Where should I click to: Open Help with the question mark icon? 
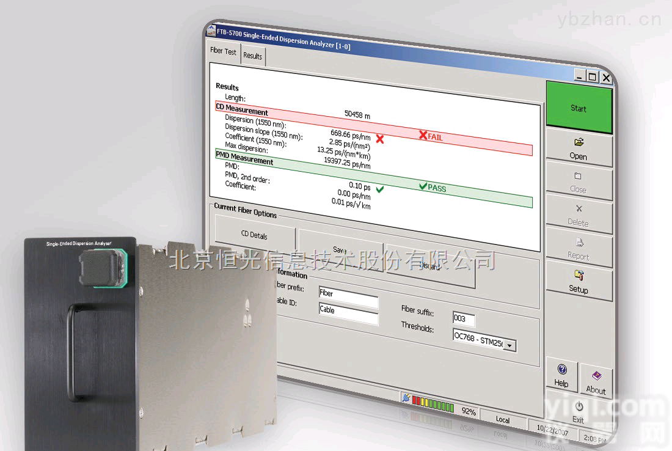click(x=562, y=375)
